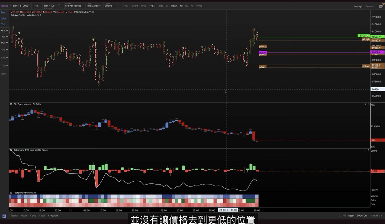Click Tree in left sidebar
Image resolution: width=385 pixels, height=224 pixels.
(3, 73)
